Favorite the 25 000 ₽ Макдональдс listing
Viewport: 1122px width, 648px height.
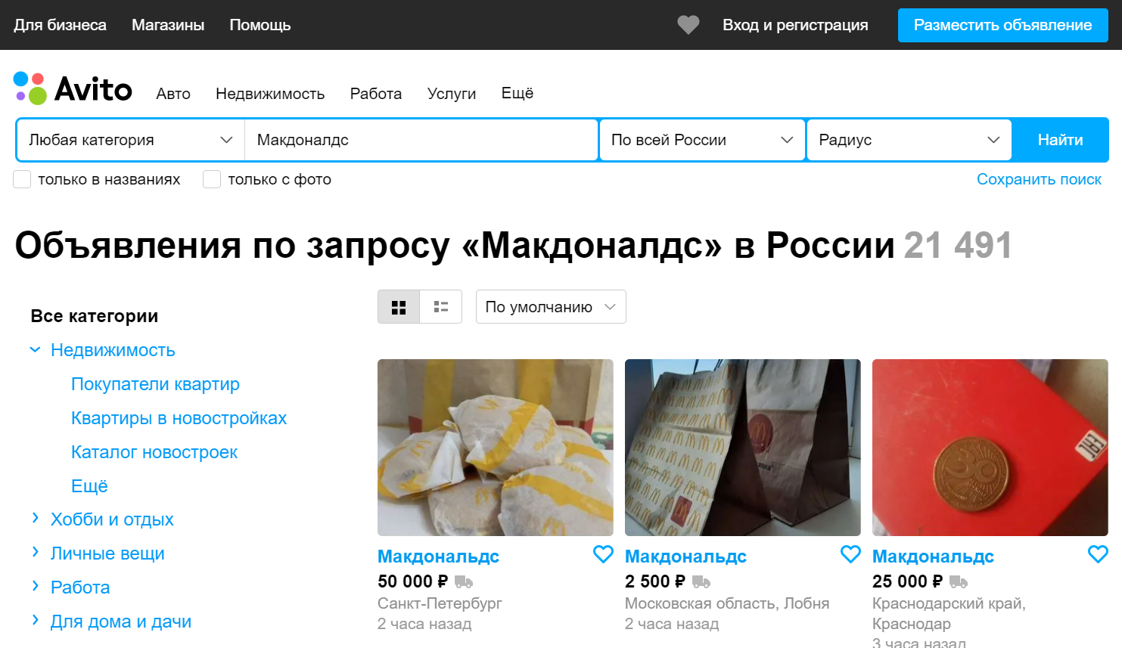point(1098,554)
